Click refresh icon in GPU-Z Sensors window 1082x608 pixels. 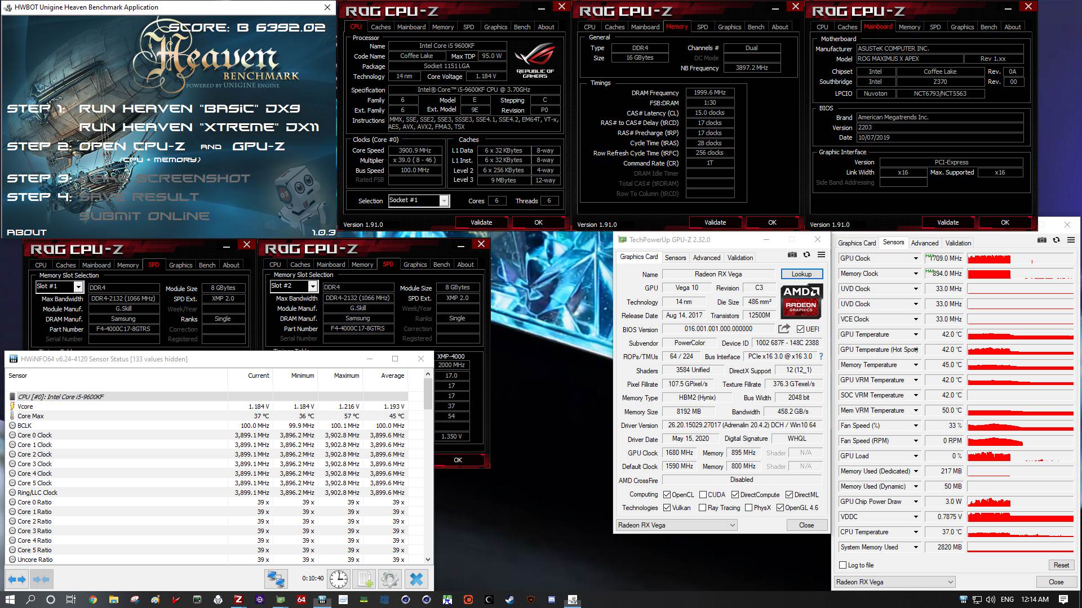pos(1056,240)
